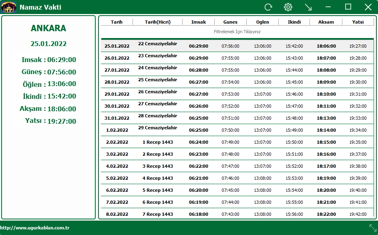
Task: Sort by the Tarih column header
Action: pyautogui.click(x=117, y=22)
